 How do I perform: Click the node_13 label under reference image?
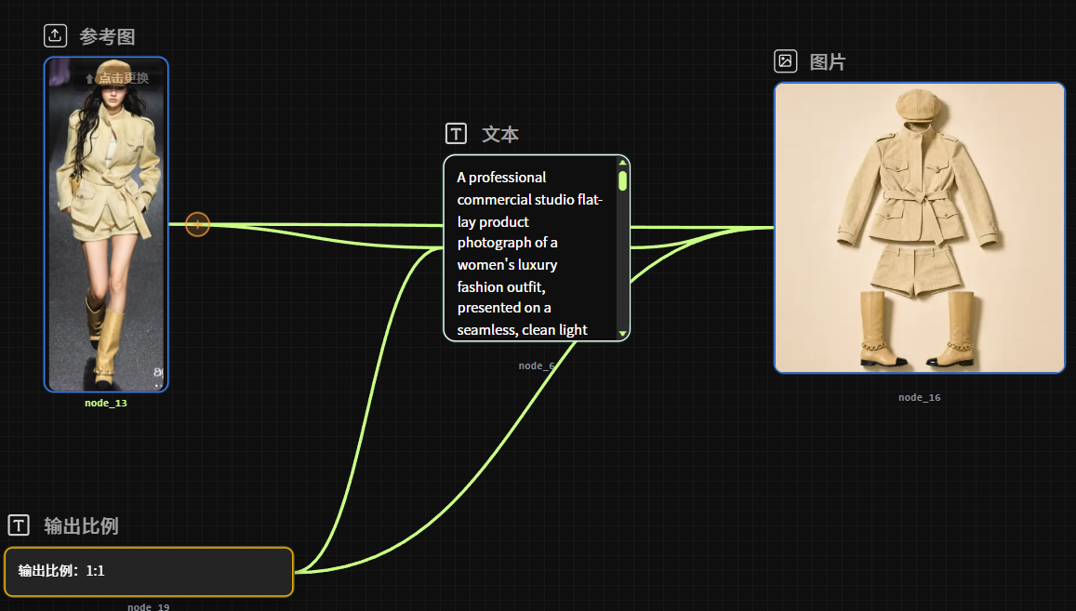point(106,403)
